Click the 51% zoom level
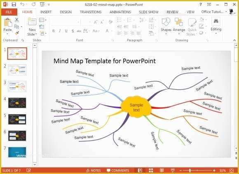Image resolution: width=239 pixels, height=174 pixels. [x=223, y=170]
